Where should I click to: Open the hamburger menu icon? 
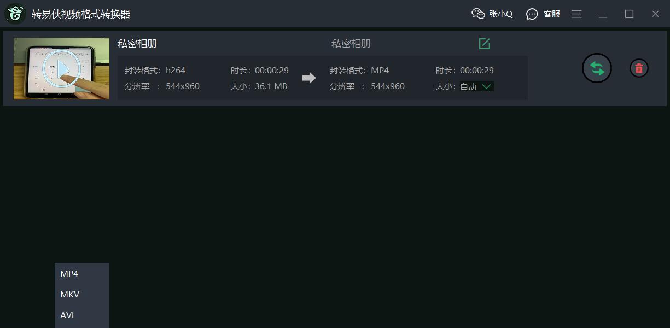pyautogui.click(x=576, y=14)
